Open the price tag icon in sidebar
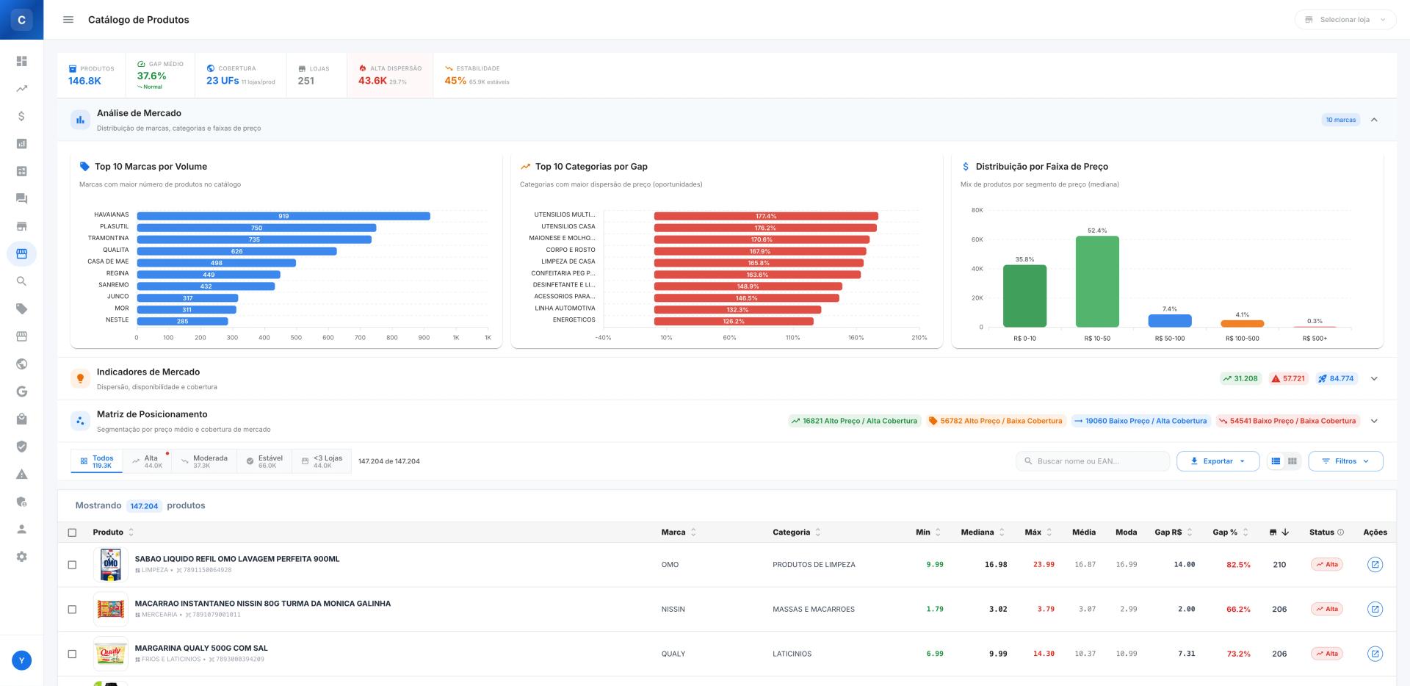This screenshot has width=1410, height=686. point(21,309)
